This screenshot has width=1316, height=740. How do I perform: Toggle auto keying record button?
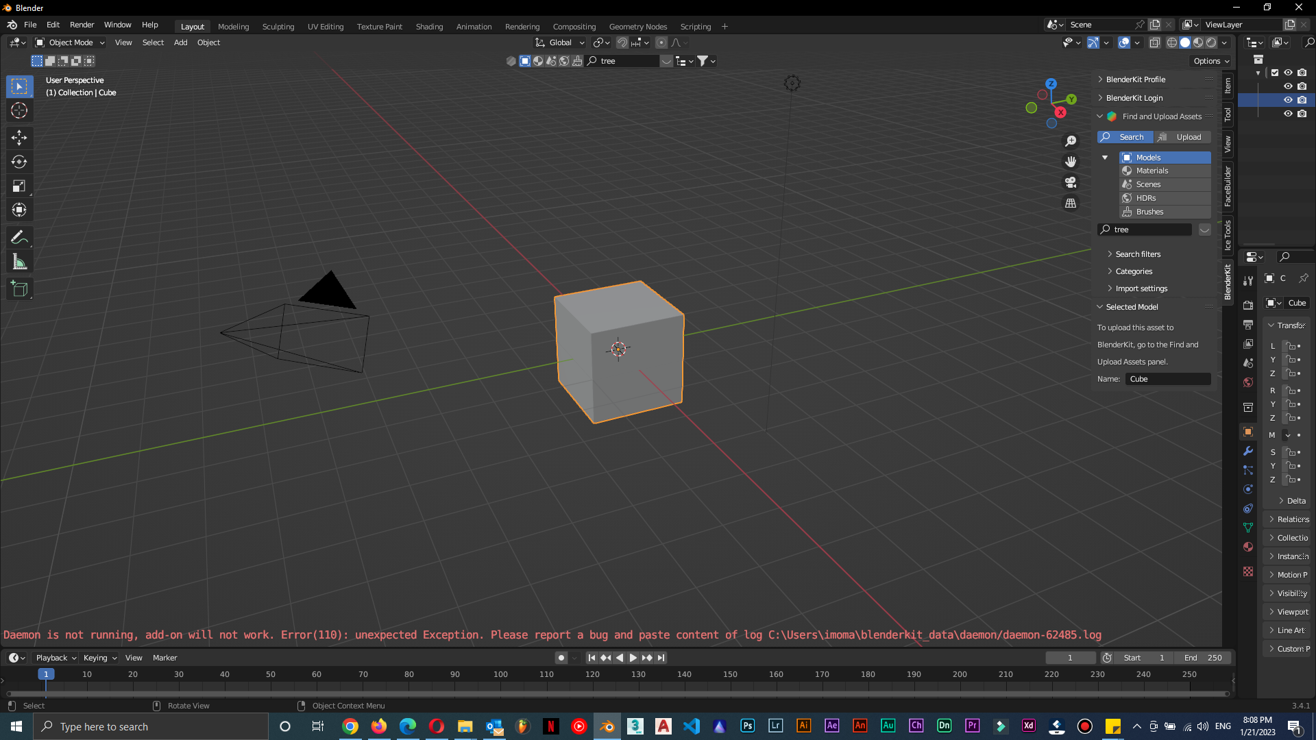561,658
